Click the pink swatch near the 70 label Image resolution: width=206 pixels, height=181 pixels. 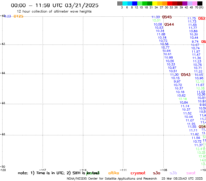point(195,3)
